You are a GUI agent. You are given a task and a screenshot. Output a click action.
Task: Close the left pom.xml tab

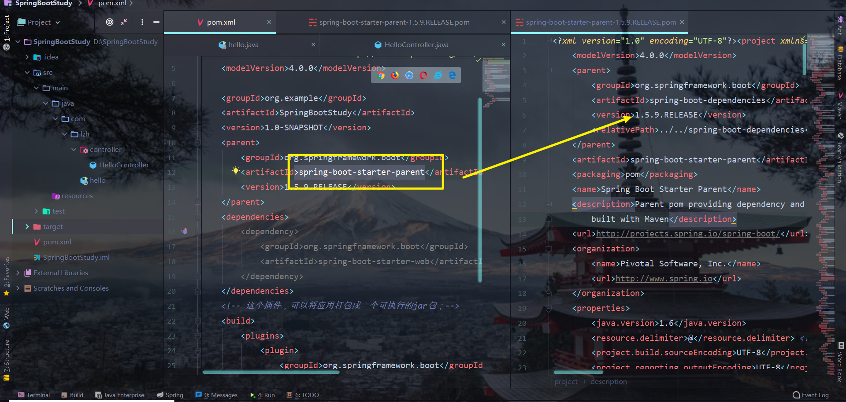[269, 22]
